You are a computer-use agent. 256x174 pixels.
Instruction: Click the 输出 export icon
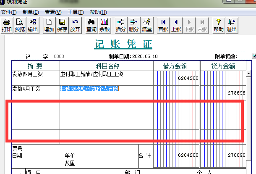33,26
